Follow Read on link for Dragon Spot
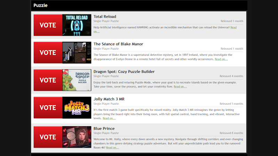The width and height of the screenshot is (278, 156). pyautogui.click(x=180, y=86)
